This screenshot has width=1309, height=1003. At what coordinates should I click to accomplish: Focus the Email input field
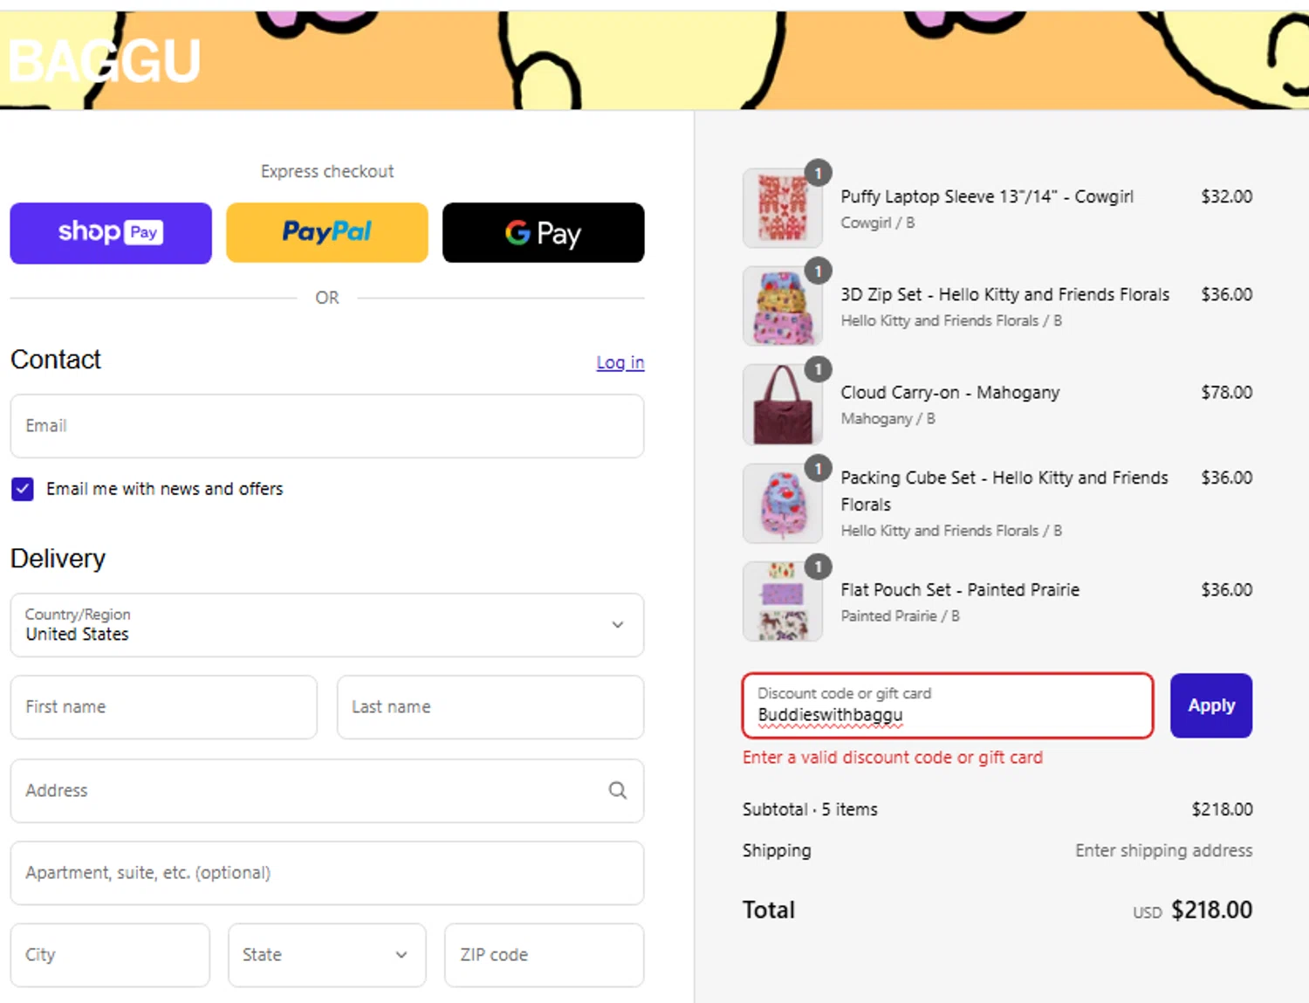(x=327, y=426)
